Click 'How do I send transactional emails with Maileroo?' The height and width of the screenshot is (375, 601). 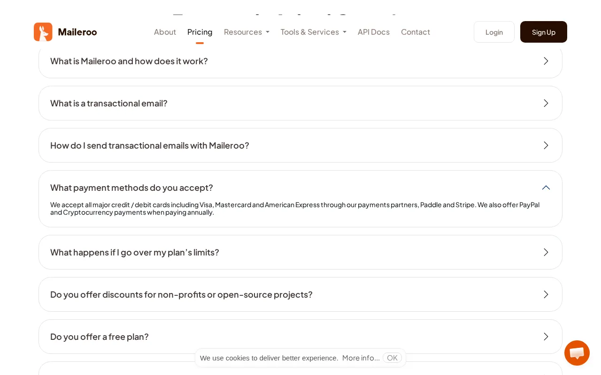(x=150, y=145)
